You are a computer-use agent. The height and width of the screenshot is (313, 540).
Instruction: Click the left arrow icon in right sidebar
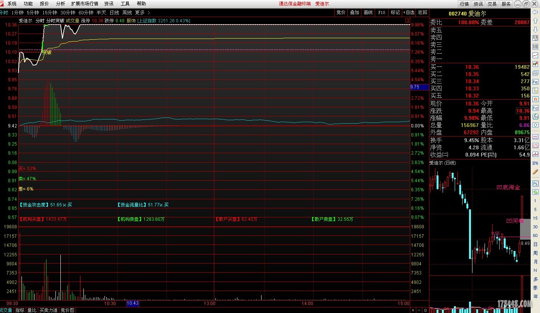pyautogui.click(x=535, y=12)
